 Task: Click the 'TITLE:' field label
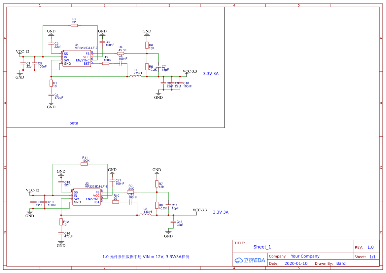click(x=239, y=243)
